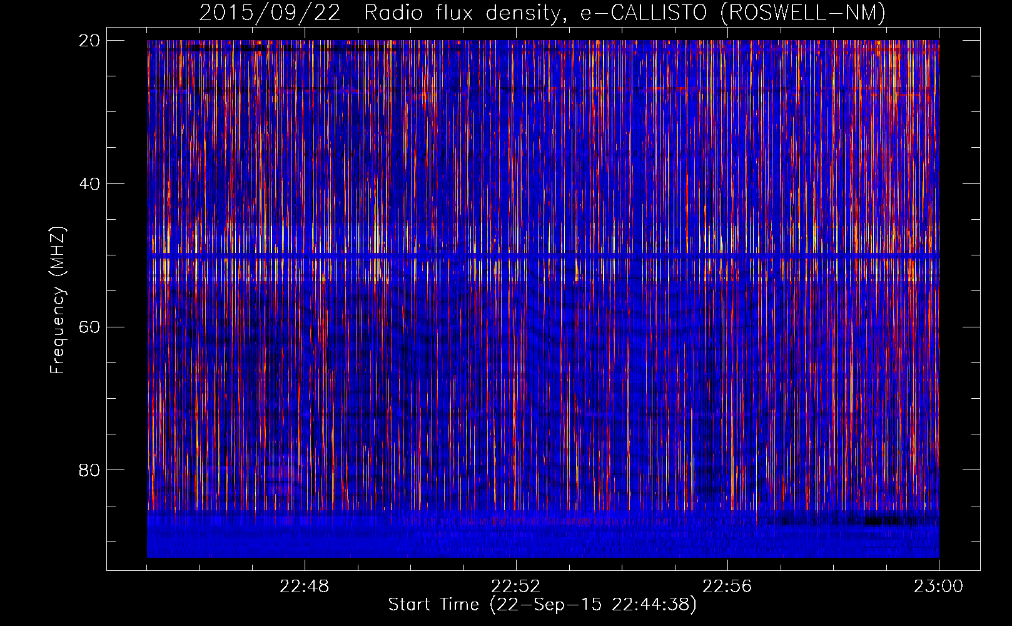Click the plot title 'Radio flux density, e-CALLISTO (ROSWELL-NM)'
1012x626 pixels.
tap(625, 13)
